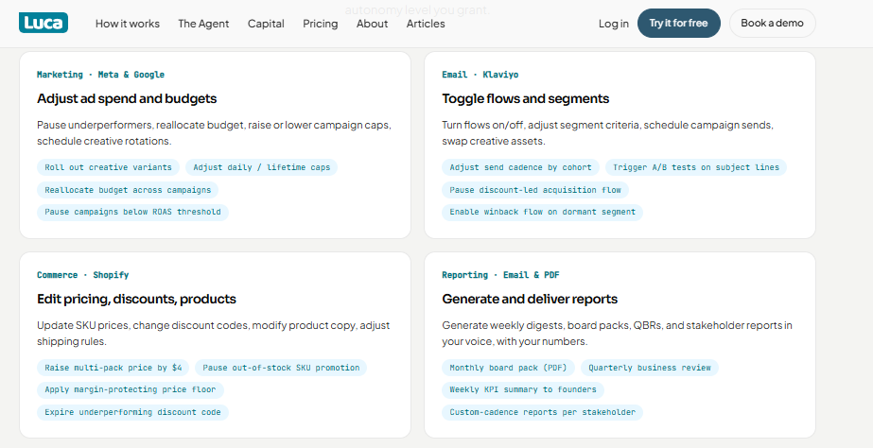Go to The Agent menu item
873x448 pixels.
(203, 24)
